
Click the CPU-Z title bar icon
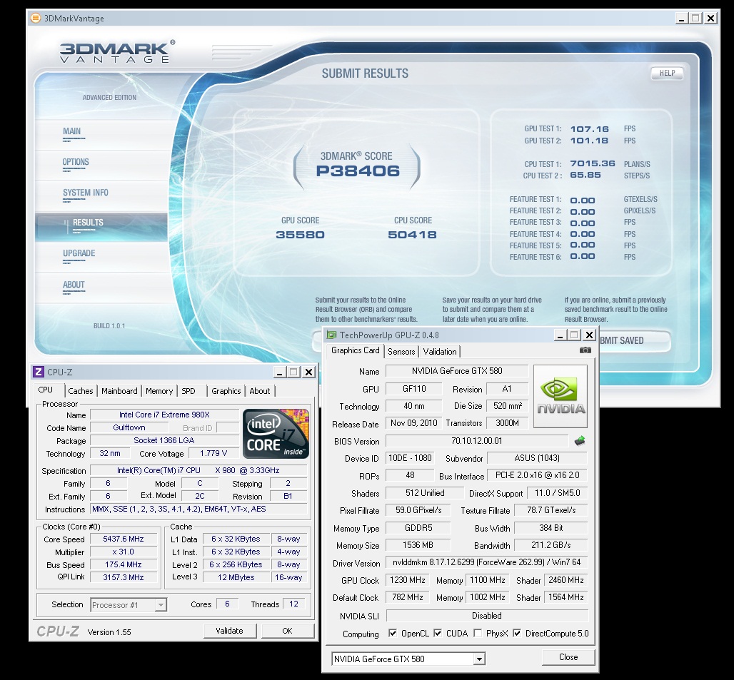[39, 372]
